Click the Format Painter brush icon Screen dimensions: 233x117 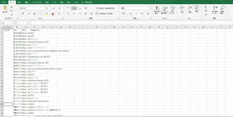pyautogui.click(x=12, y=15)
